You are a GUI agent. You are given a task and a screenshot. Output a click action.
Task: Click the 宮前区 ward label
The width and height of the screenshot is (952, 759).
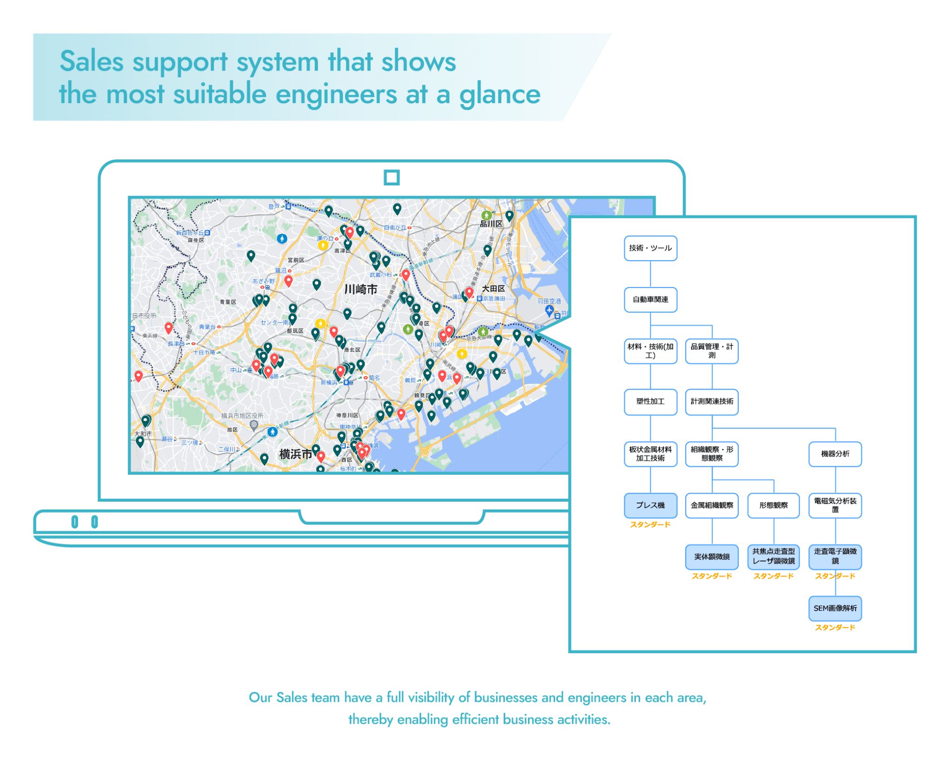(296, 260)
